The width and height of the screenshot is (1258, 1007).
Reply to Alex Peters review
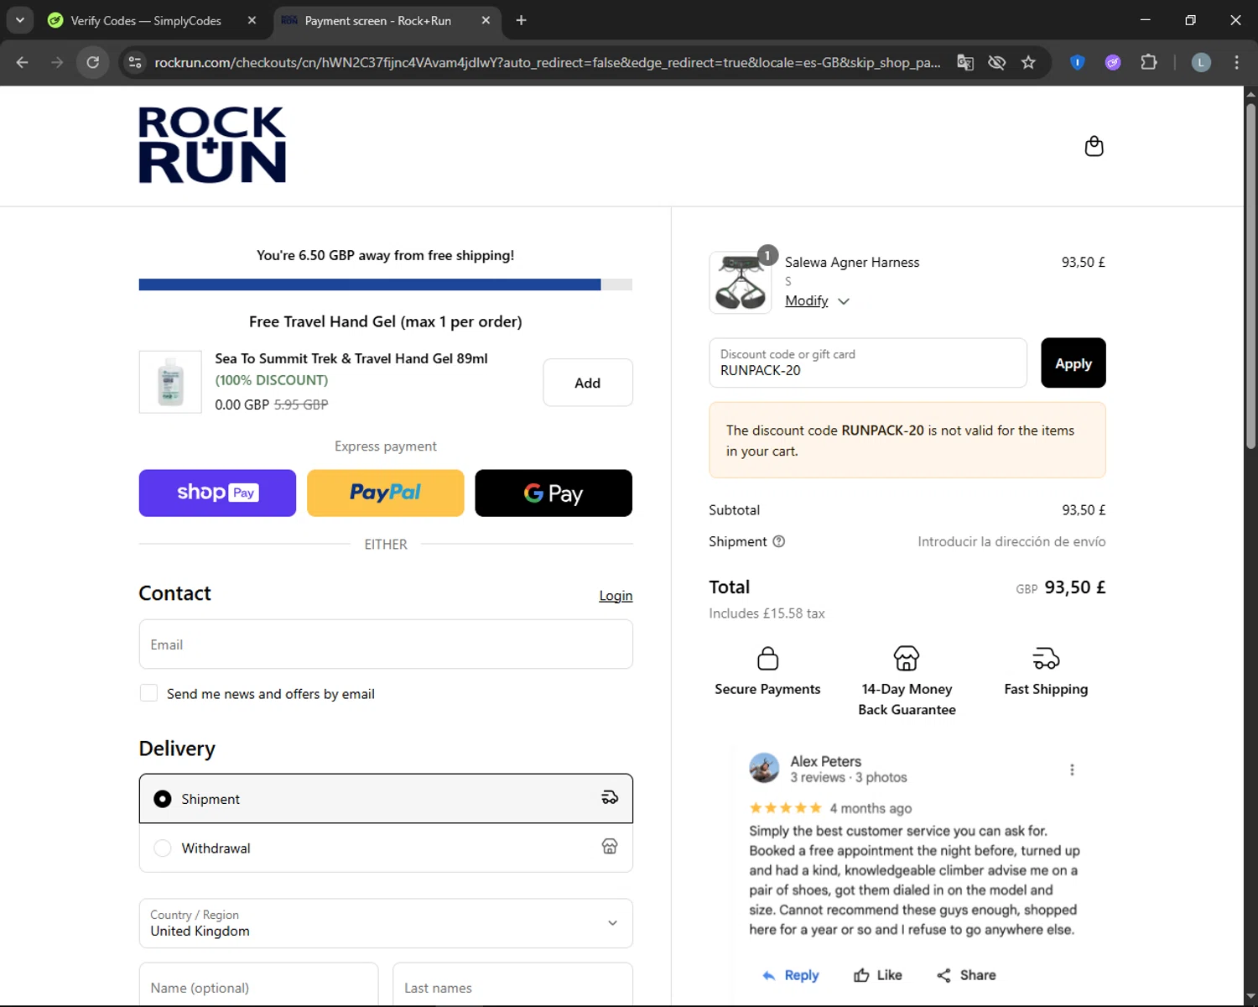[790, 975]
